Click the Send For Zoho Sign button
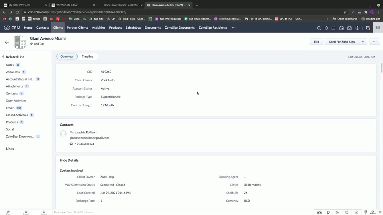 [x=342, y=42]
